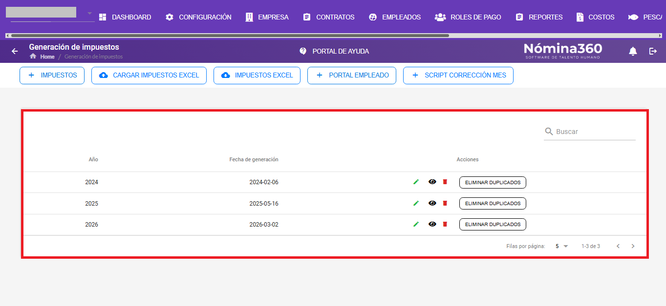The height and width of the screenshot is (306, 666).
Task: Open the REPORTES menu
Action: [539, 17]
